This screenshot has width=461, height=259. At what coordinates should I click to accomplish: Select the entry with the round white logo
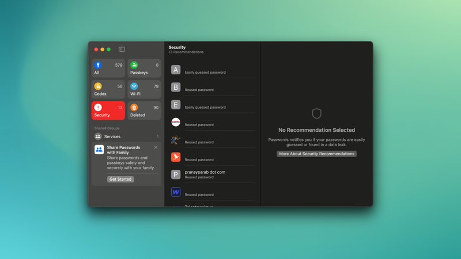(x=213, y=122)
